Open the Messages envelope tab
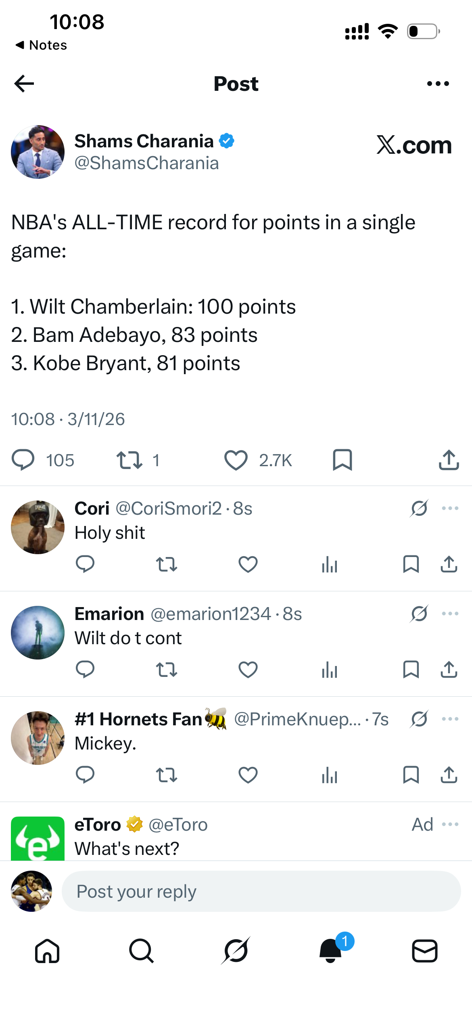This screenshot has width=472, height=1022. click(x=425, y=951)
